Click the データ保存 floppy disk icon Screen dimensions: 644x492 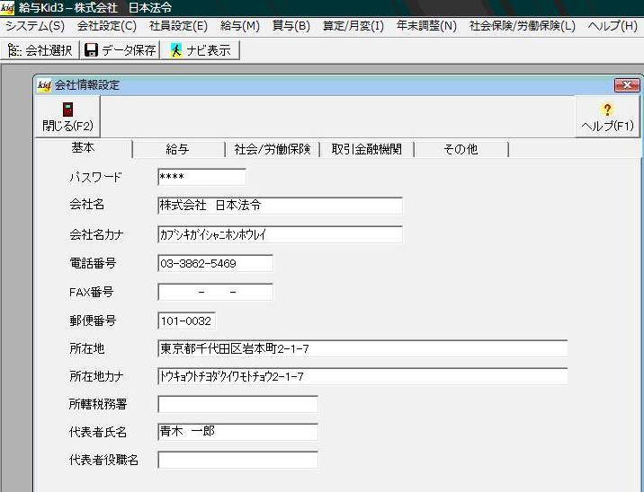[91, 50]
